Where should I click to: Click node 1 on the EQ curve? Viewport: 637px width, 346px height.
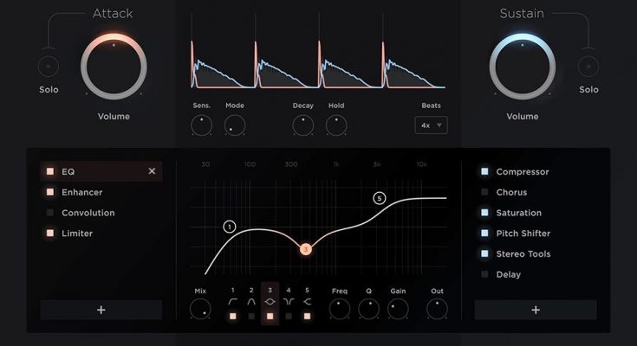pyautogui.click(x=230, y=227)
